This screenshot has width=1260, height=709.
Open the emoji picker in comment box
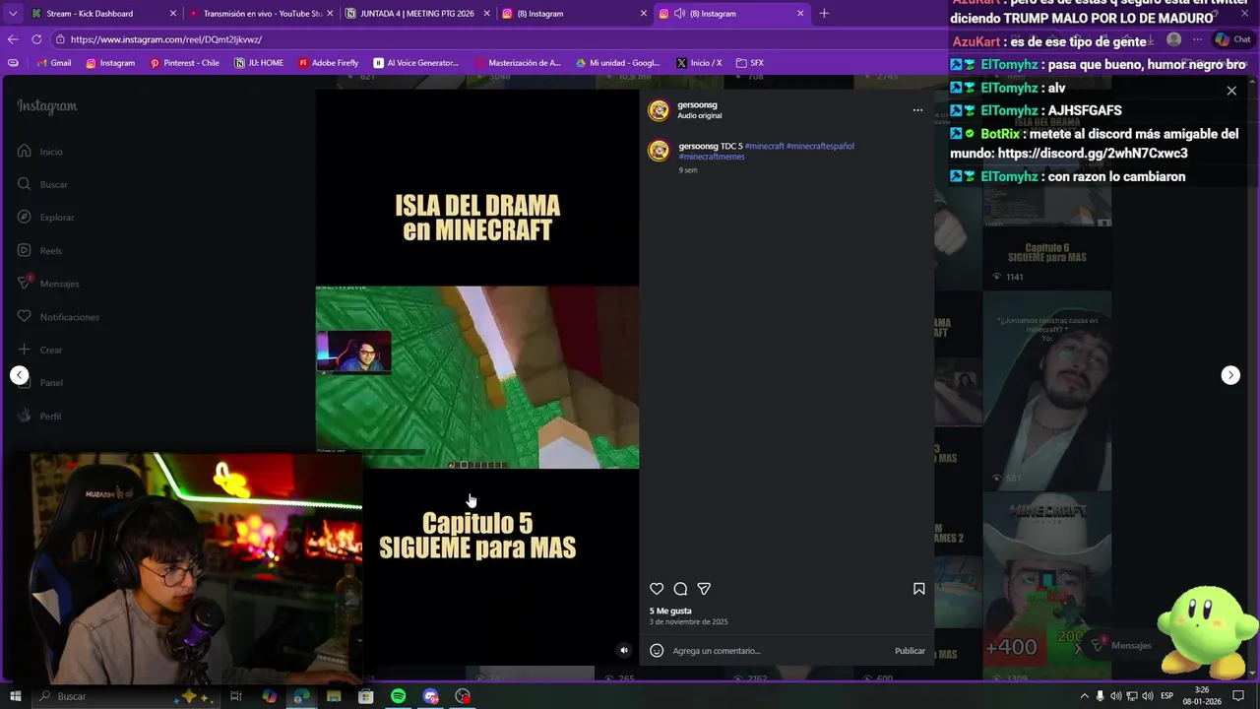pyautogui.click(x=657, y=651)
